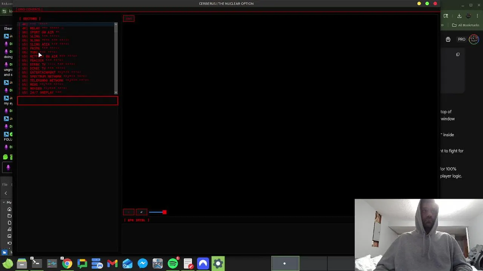This screenshot has width=483, height=271.
Task: Open the All Bookmarks folder in Chrome
Action: click(466, 25)
